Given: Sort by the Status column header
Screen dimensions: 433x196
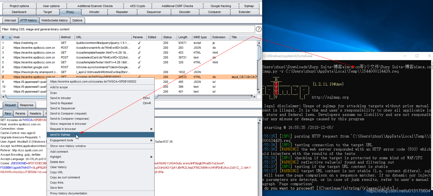Looking at the screenshot, I should click(170, 37).
